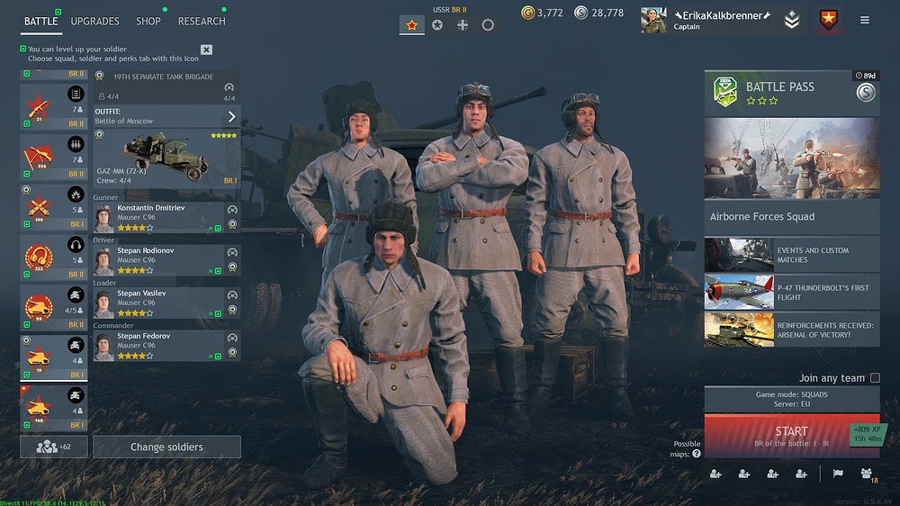
Task: Open the possible maps help icon
Action: (x=697, y=454)
